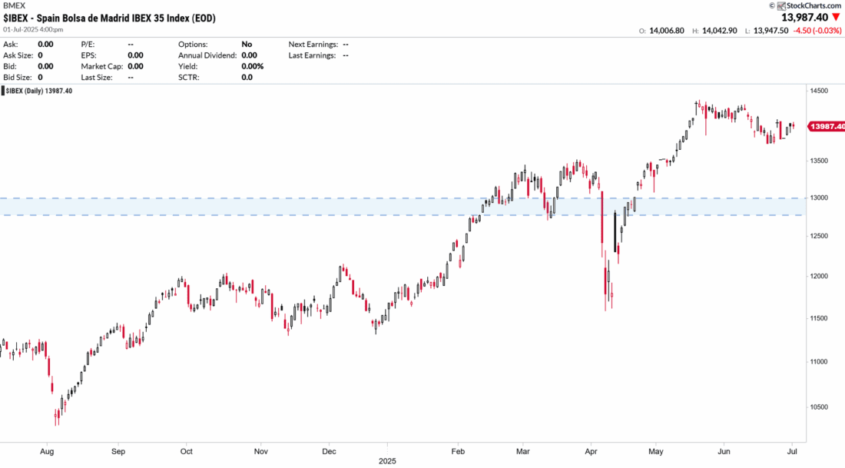The height and width of the screenshot is (468, 845).
Task: Click the 2025 year label on date axis
Action: (x=387, y=461)
